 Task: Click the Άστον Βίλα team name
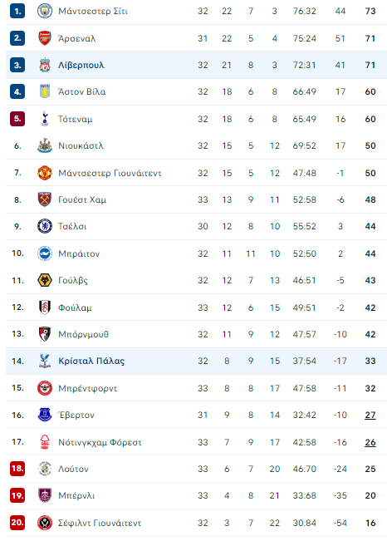81,91
